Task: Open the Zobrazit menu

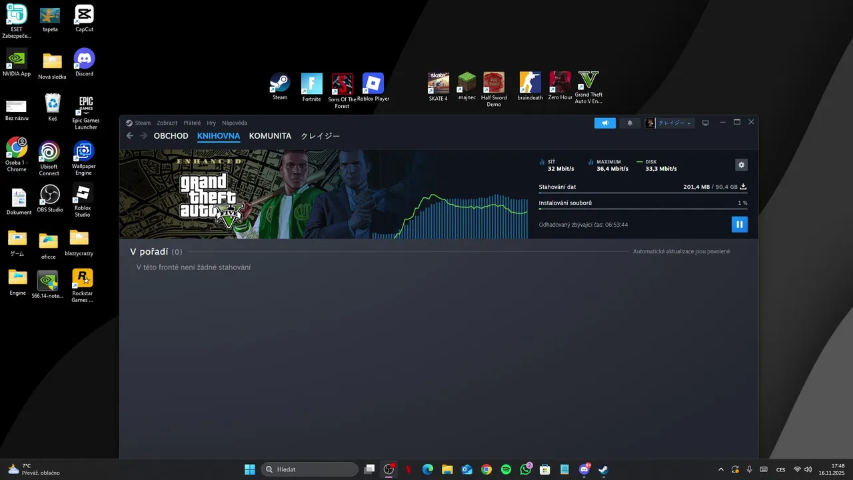Action: (167, 123)
